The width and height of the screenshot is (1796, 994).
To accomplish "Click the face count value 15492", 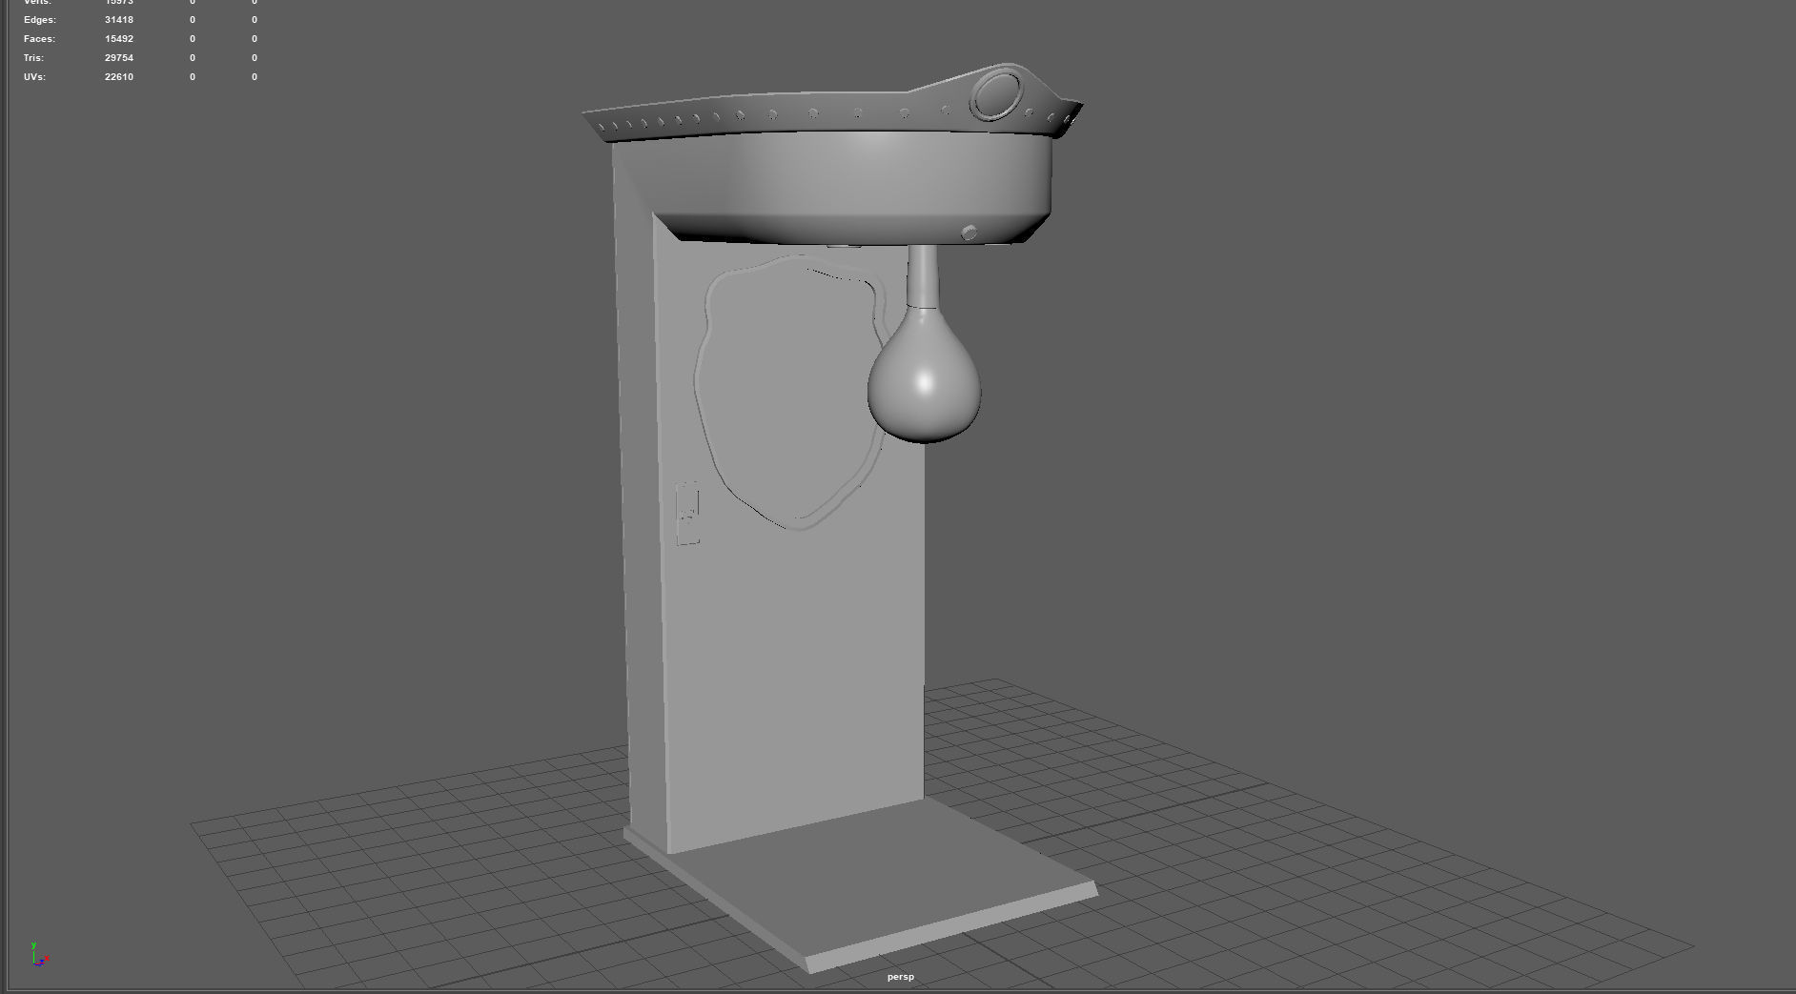I will pos(119,39).
